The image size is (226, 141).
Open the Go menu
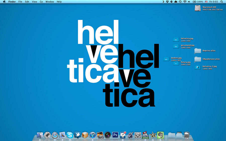click(41, 2)
